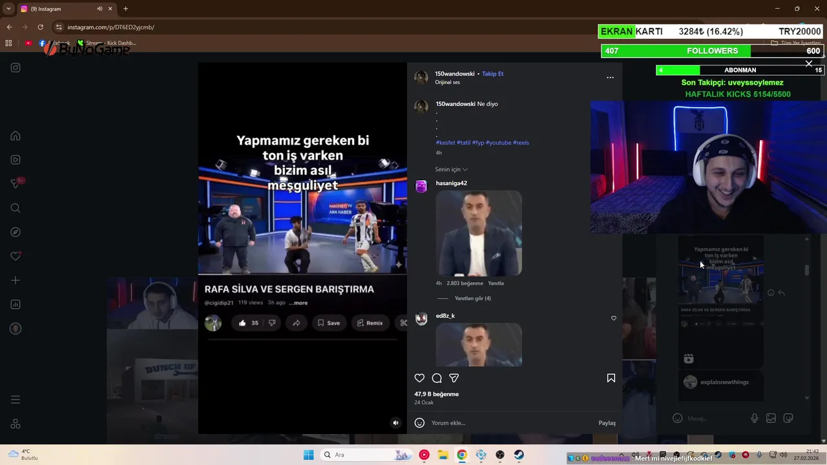Reload the Instagram page
Image resolution: width=827 pixels, height=465 pixels.
click(x=40, y=27)
